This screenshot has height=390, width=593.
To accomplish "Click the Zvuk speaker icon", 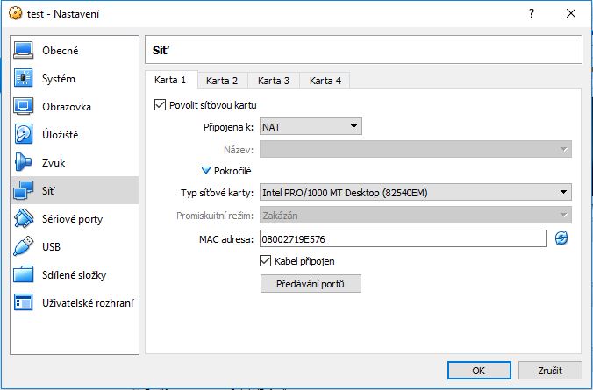I will pyautogui.click(x=24, y=162).
